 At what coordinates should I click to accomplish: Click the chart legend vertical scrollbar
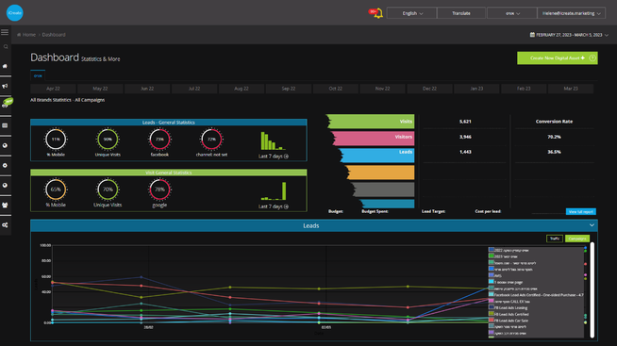(x=592, y=289)
